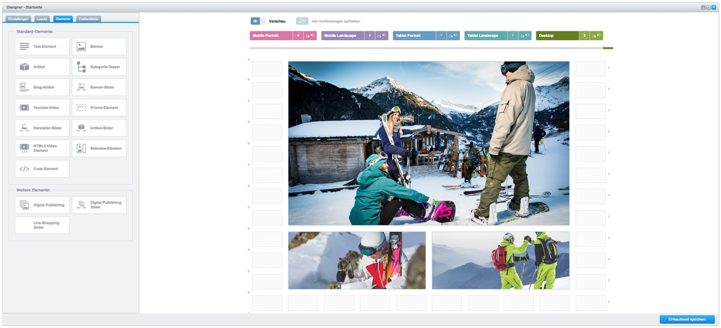
Task: Pick the Blog-Artikel element icon
Action: pos(24,87)
